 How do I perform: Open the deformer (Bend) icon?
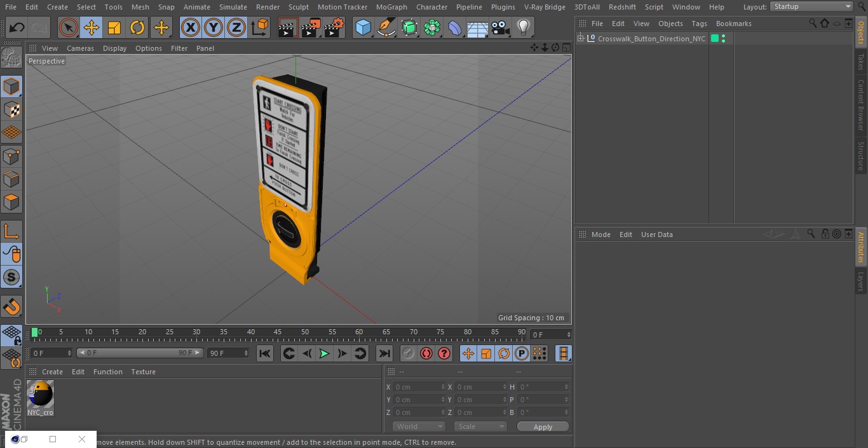coord(455,27)
